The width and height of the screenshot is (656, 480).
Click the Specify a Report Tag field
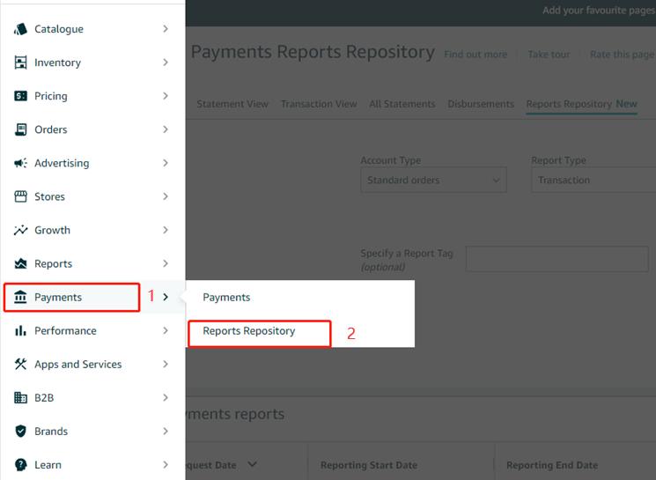pos(557,259)
